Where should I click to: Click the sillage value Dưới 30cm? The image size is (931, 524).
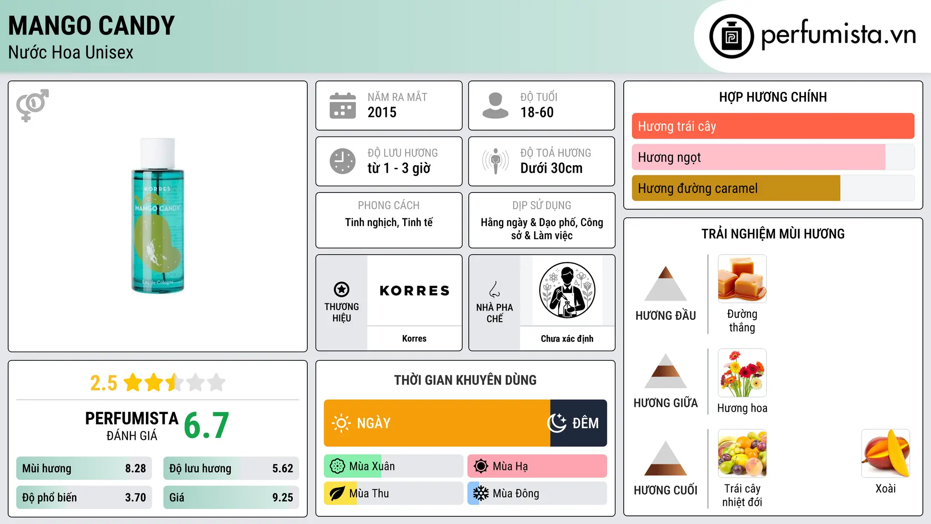pyautogui.click(x=551, y=168)
